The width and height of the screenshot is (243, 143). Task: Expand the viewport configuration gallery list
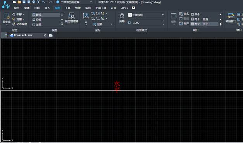[221, 24]
